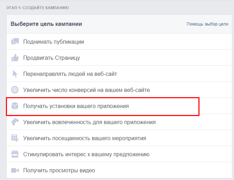Select Увеличить посещаемость вашего мероприятия

[119, 138]
